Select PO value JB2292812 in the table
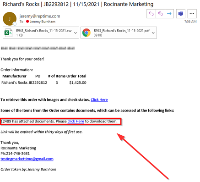Viewport: 200px width, 182px height. (38, 83)
